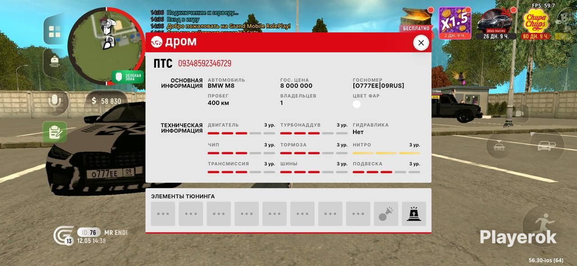
Task: Select the second empty tuning slot
Action: [191, 214]
